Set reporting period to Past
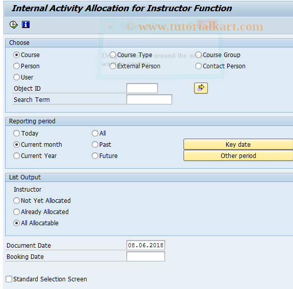293x289 pixels. pyautogui.click(x=95, y=145)
